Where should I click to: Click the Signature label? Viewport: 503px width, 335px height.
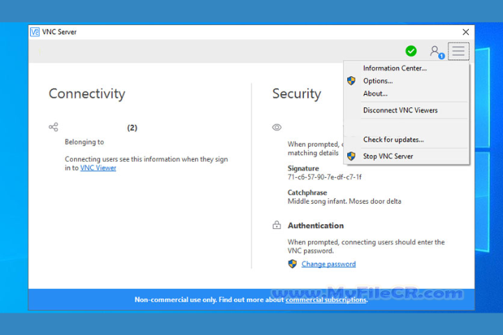303,168
